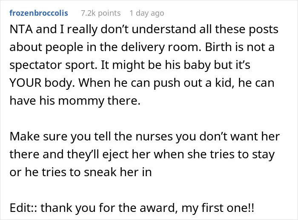Click the phrase 'delivery room' in the comment
298x220 pixels.
(161, 47)
